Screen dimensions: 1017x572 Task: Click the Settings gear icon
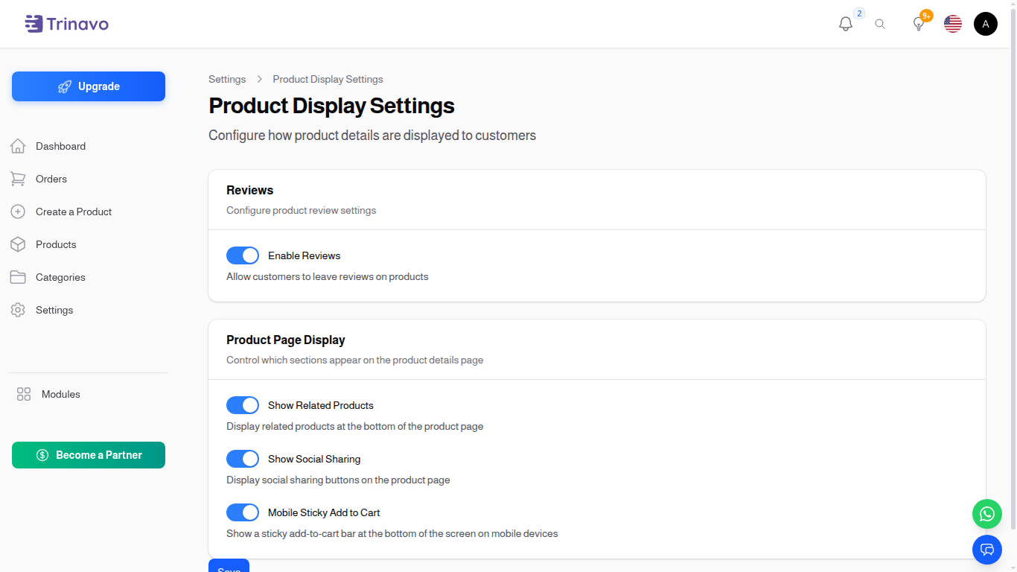(x=18, y=310)
